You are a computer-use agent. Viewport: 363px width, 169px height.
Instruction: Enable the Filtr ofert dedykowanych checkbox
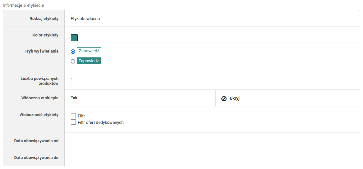(73, 122)
